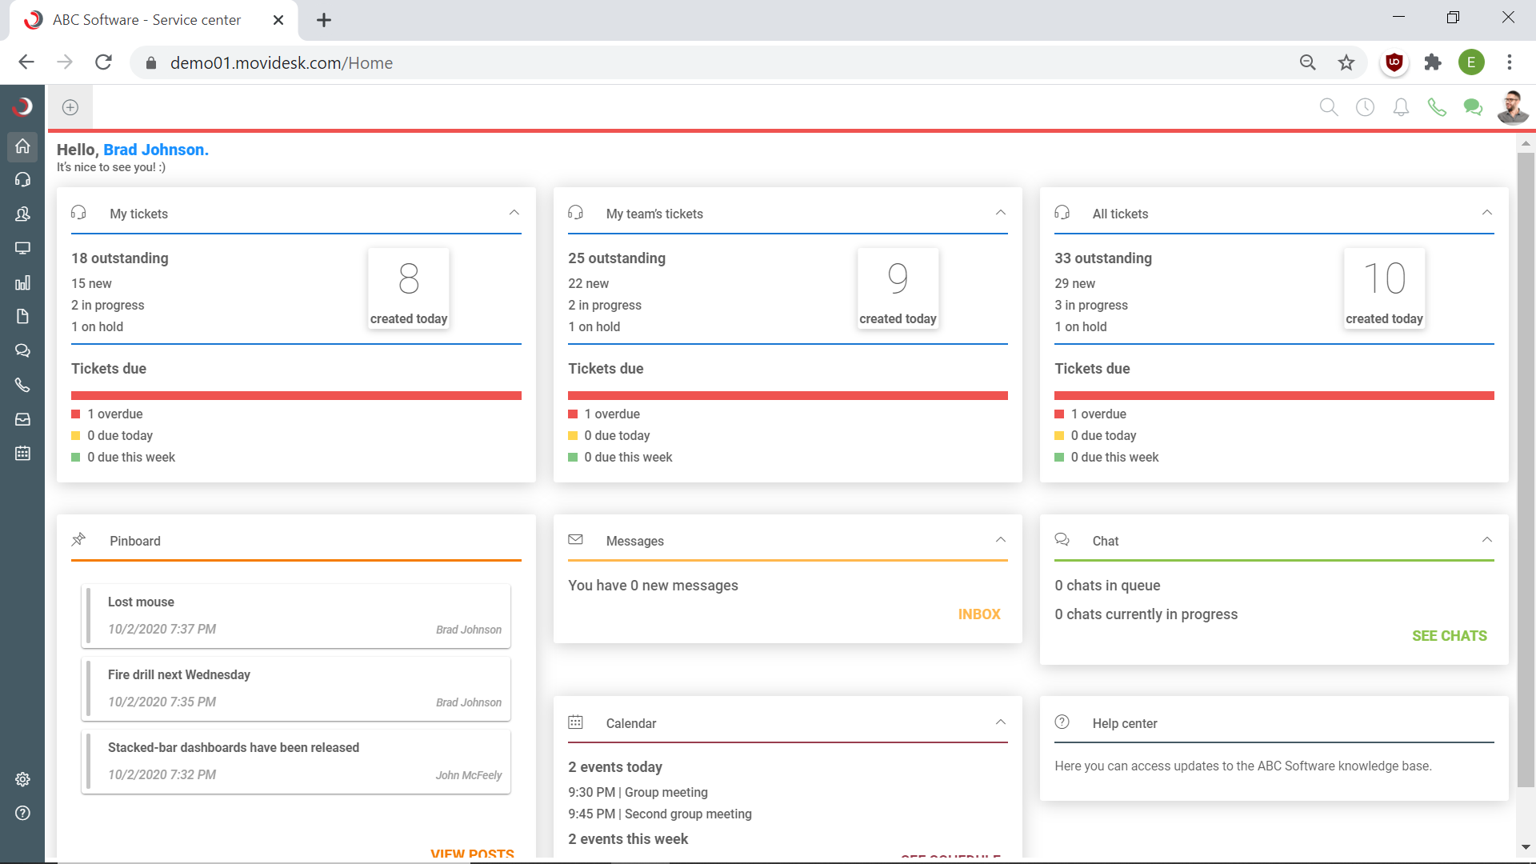Open the tickets headset icon in sidebar
Viewport: 1536px width, 864px height.
(x=22, y=179)
